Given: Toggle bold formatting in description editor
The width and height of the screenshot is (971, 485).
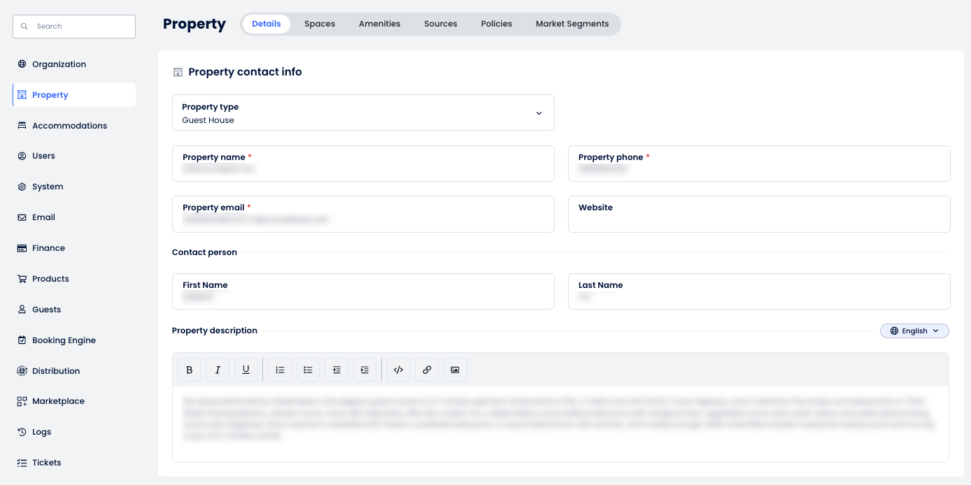Looking at the screenshot, I should point(190,370).
